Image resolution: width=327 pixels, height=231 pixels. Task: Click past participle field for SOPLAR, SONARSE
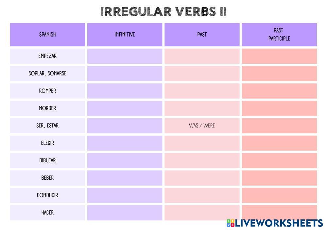click(279, 74)
